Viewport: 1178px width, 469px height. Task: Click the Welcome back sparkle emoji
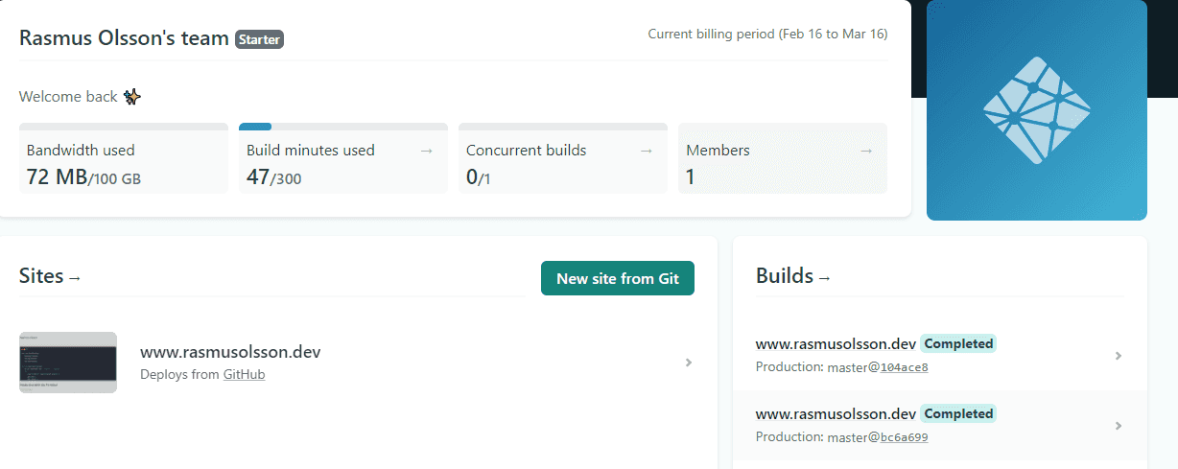pyautogui.click(x=132, y=97)
